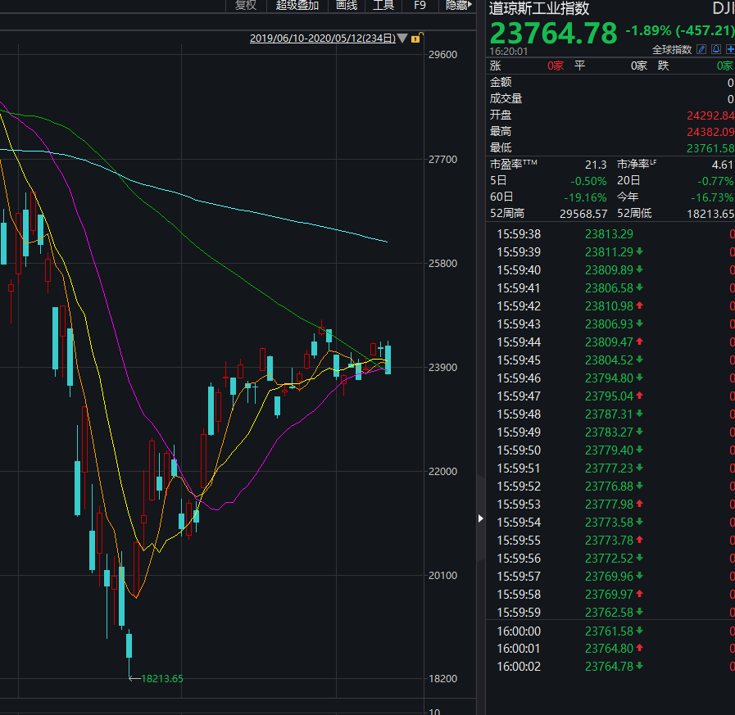
Task: Expand the 隐藏 toolbar arrow
Action: pyautogui.click(x=470, y=5)
